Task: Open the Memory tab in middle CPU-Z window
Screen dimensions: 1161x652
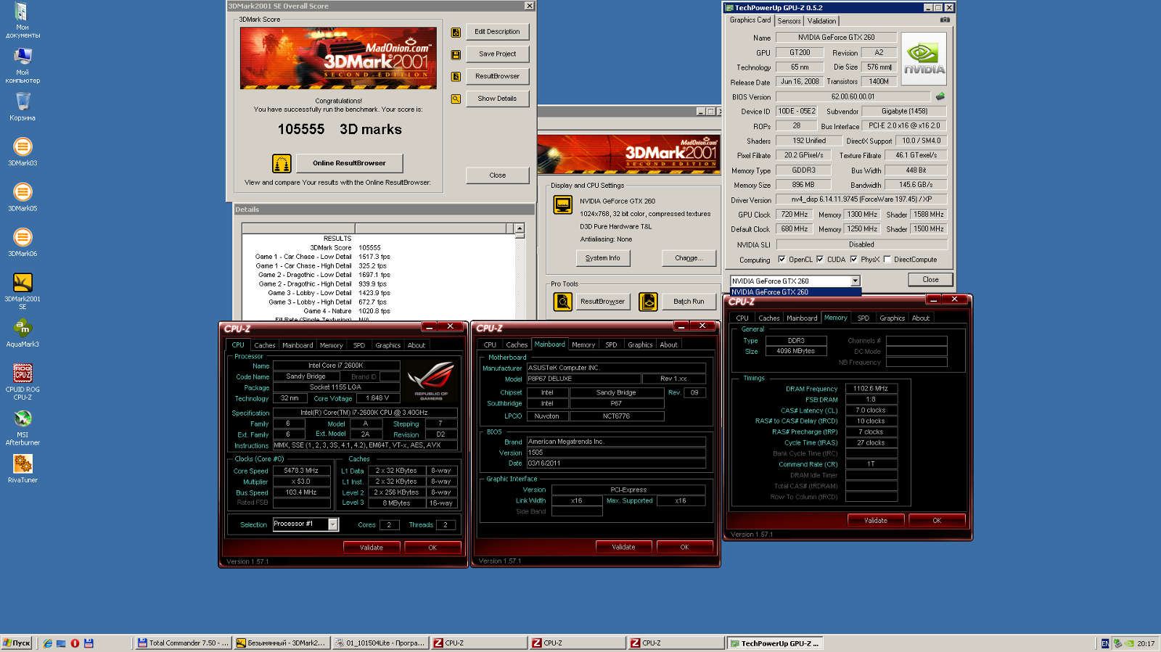Action: (583, 345)
